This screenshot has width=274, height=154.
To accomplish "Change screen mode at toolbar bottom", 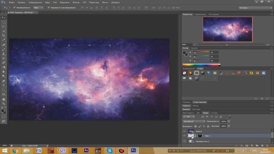I will pos(4,121).
